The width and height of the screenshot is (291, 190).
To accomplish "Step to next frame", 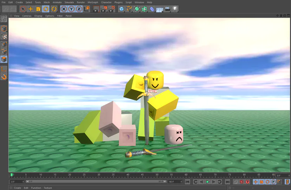I will 213,182.
